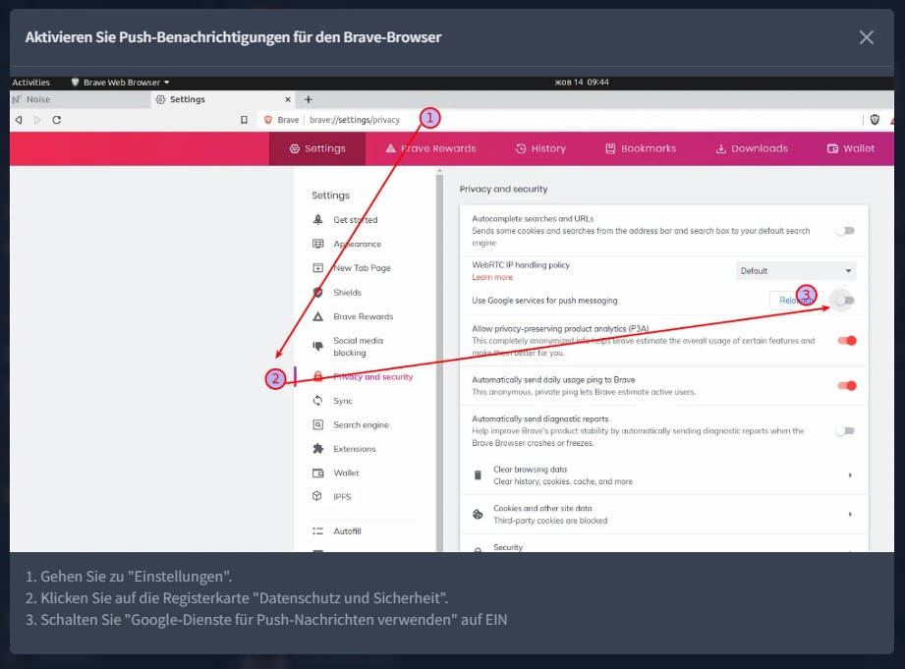Select Appearance label in sidebar
This screenshot has width=905, height=669.
(358, 244)
